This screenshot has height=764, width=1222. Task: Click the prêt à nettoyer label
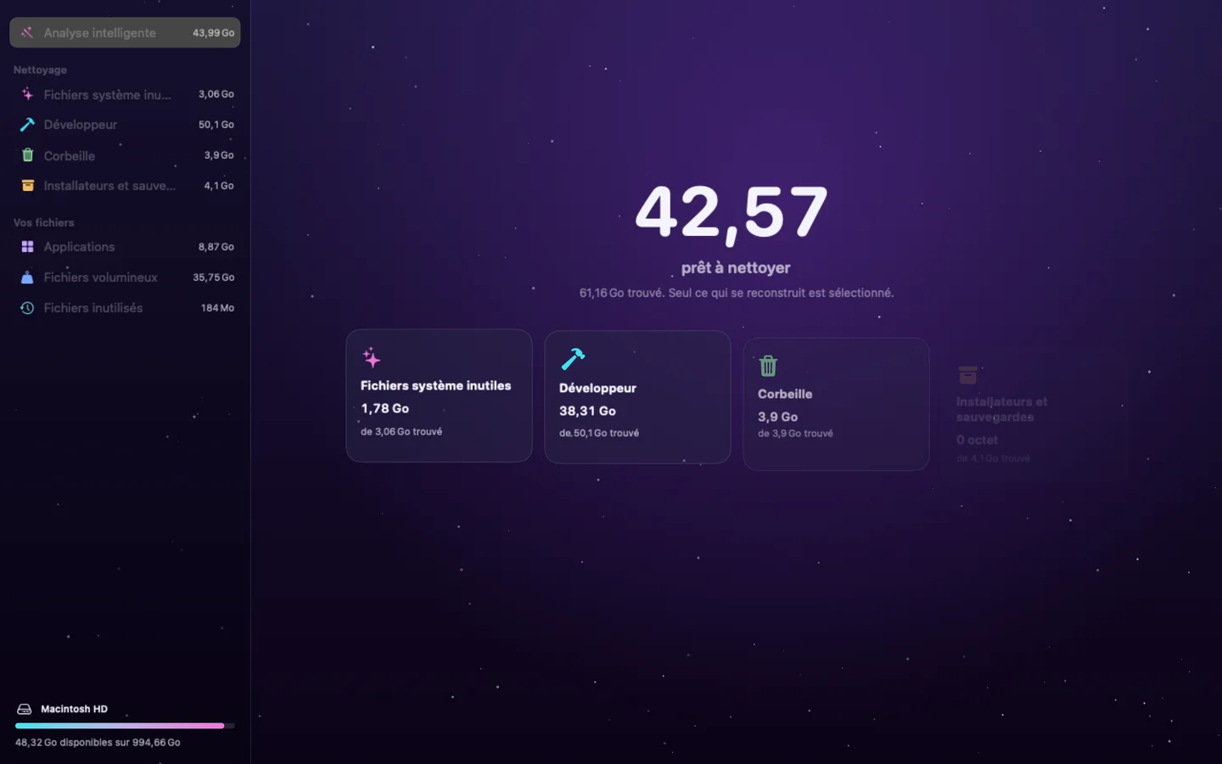736,267
